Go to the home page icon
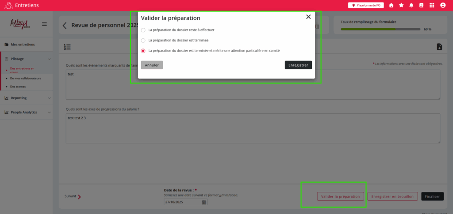This screenshot has height=214, width=453. tap(391, 5)
